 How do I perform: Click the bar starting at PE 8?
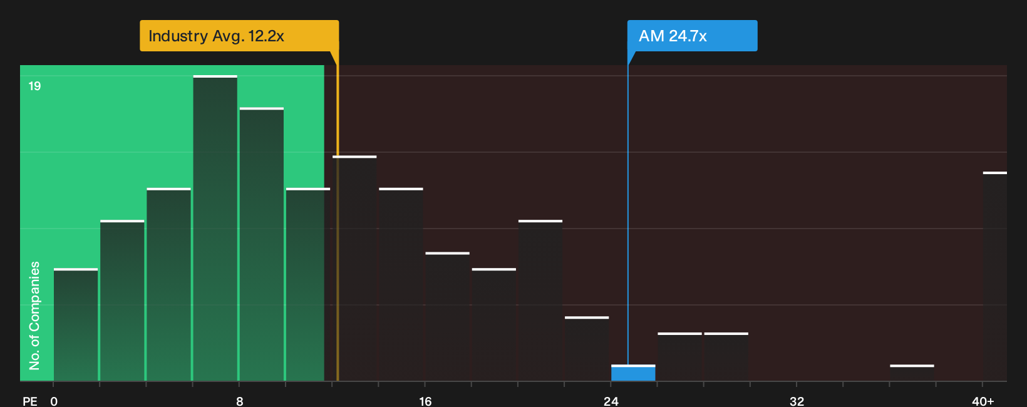(x=262, y=244)
